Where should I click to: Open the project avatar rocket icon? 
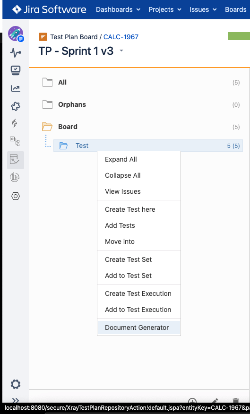point(16,34)
